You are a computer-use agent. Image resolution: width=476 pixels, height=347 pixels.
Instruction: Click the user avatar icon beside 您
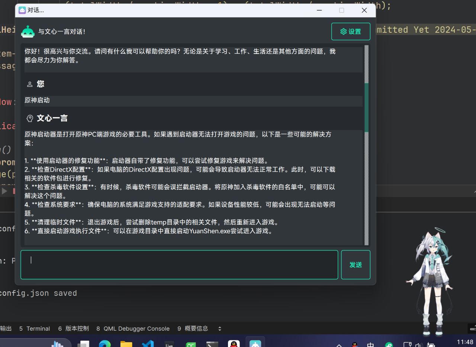[30, 84]
